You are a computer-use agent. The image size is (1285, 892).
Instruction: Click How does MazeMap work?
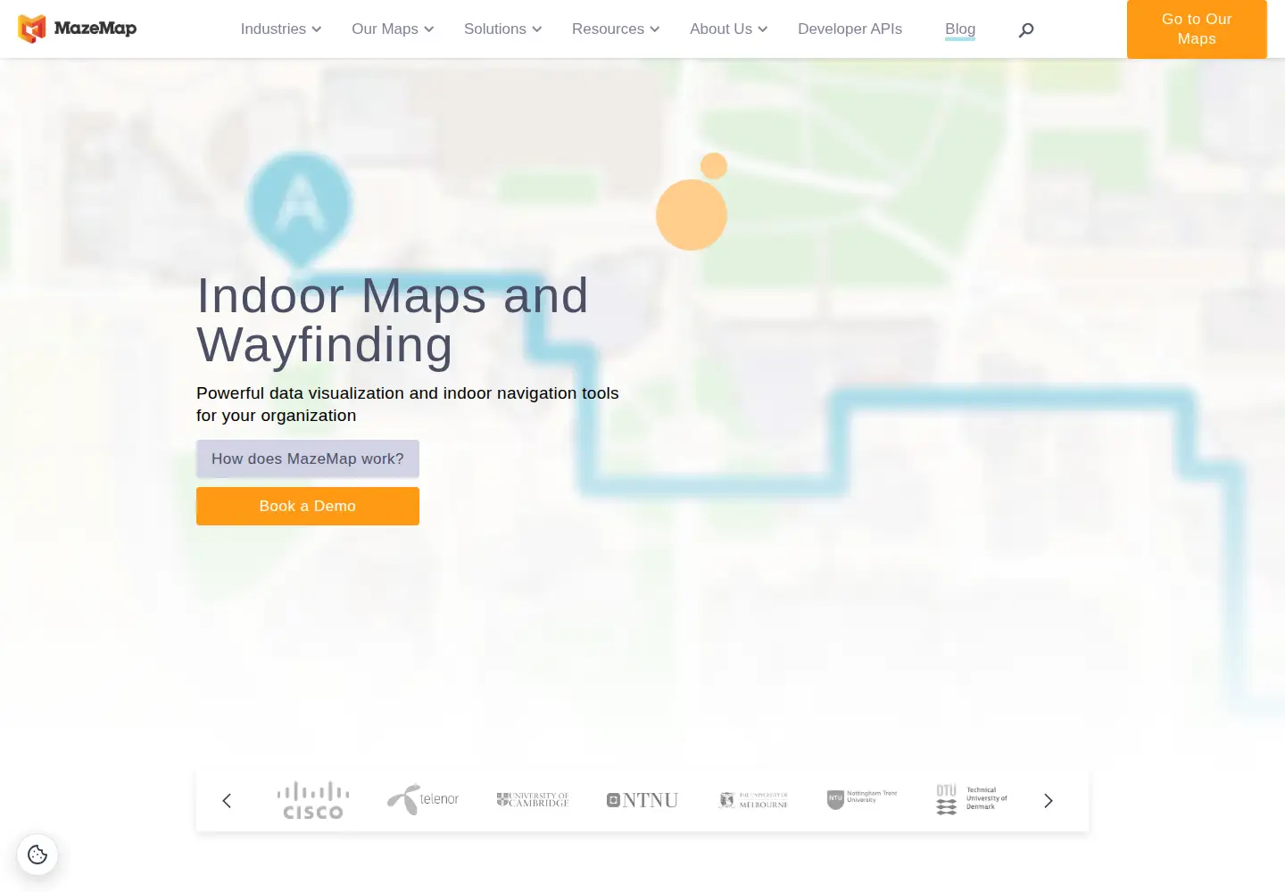coord(308,458)
